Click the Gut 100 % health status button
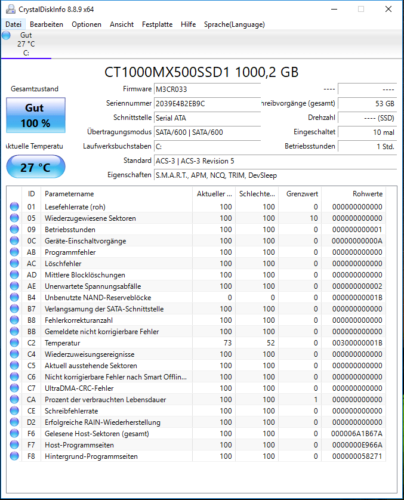The image size is (404, 500). tap(36, 115)
